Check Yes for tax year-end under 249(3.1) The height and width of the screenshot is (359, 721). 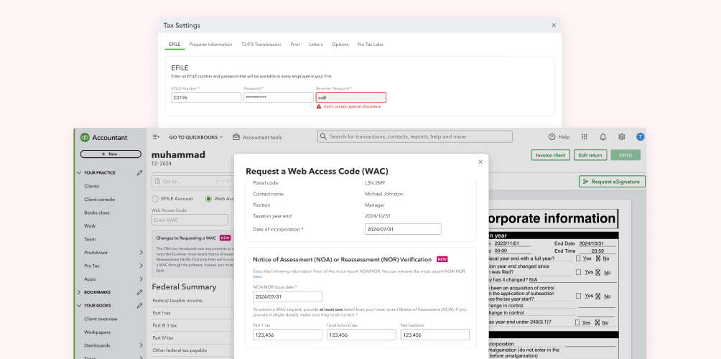(578, 322)
